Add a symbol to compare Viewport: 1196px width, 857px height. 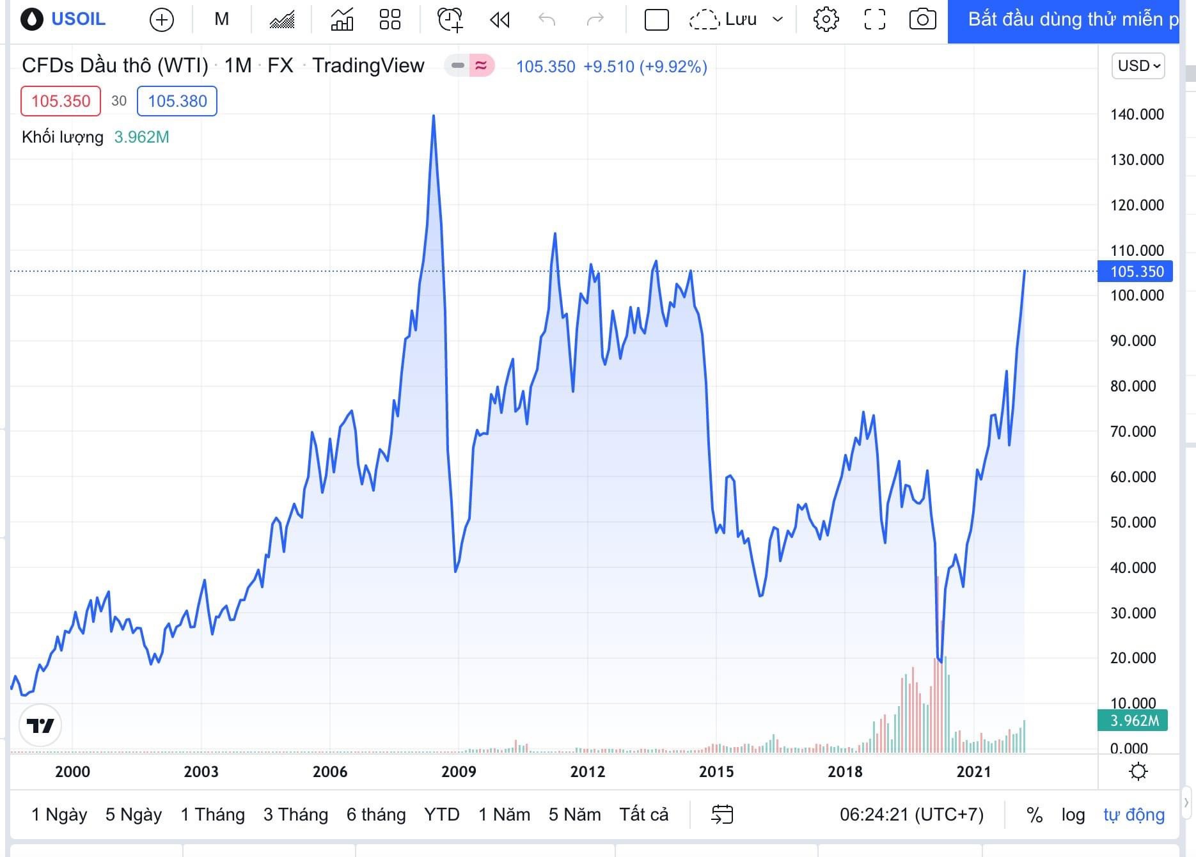(162, 20)
